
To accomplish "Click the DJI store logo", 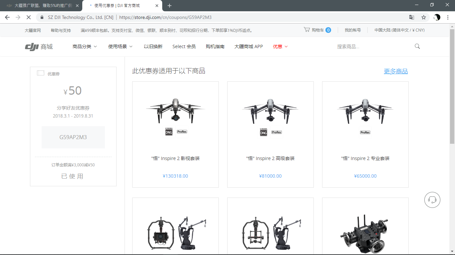I will [x=39, y=47].
